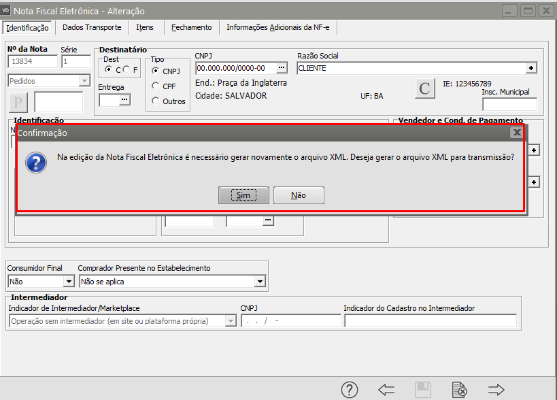This screenshot has height=400, width=557.
Task: Open CNPJ lookup ellipsis button
Action: pos(282,68)
